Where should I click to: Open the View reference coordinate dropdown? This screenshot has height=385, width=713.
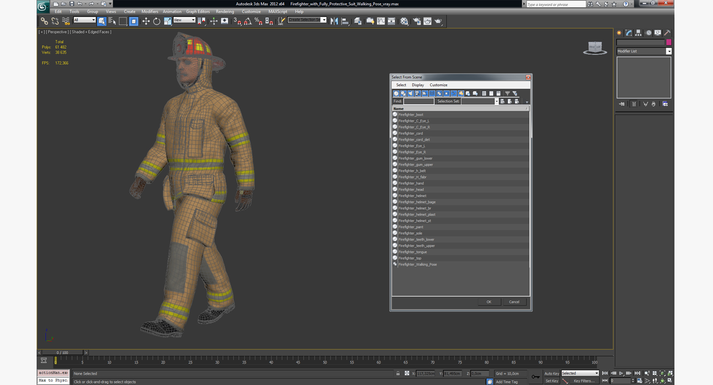coord(184,20)
